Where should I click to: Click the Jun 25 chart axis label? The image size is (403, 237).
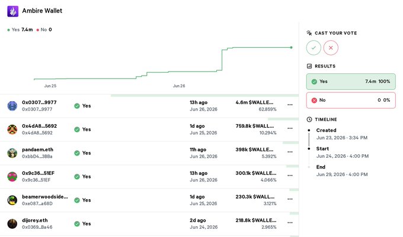pyautogui.click(x=50, y=86)
